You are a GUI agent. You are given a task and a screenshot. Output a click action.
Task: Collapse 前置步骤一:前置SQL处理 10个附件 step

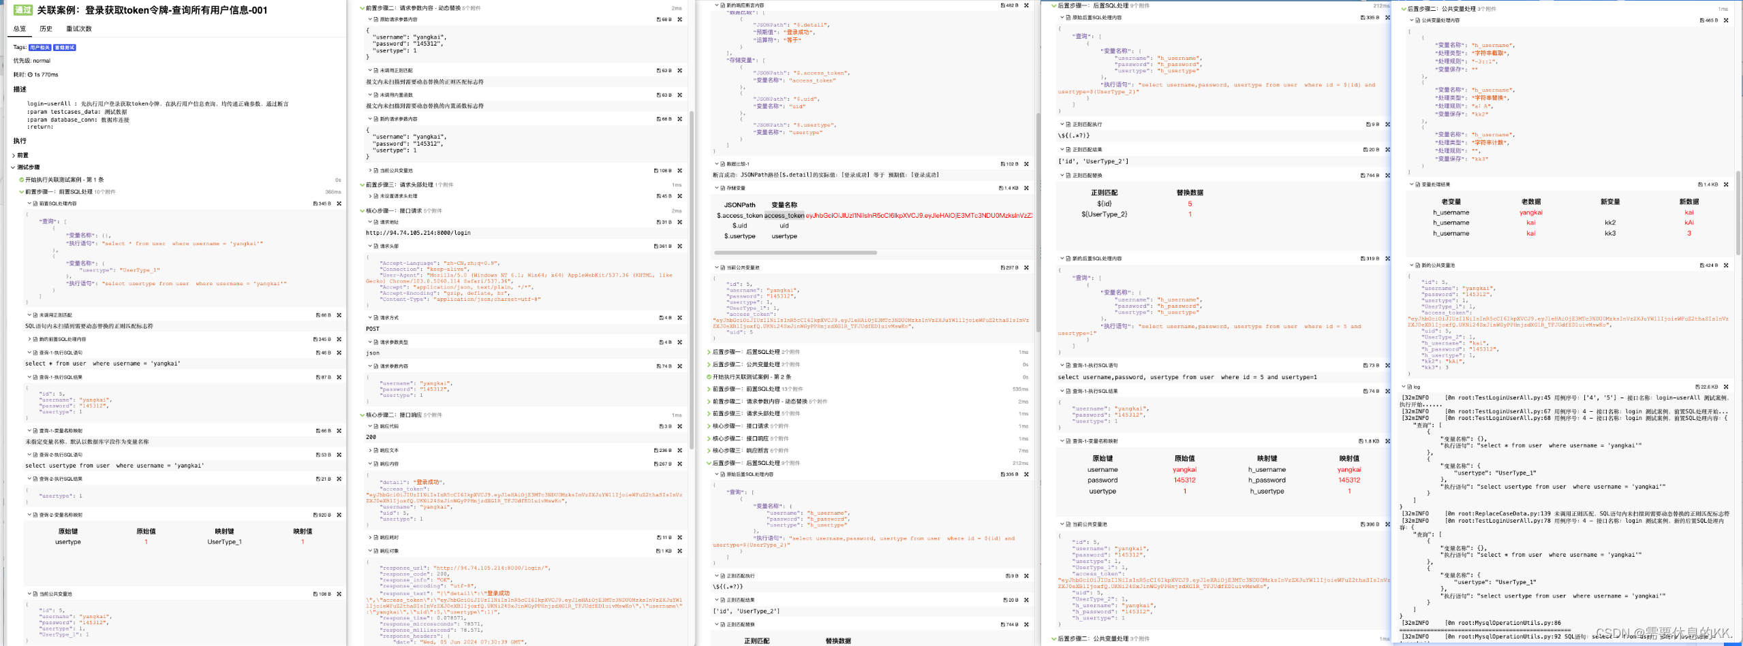tap(21, 192)
